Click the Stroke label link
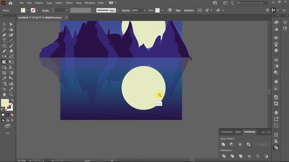 click(46, 10)
